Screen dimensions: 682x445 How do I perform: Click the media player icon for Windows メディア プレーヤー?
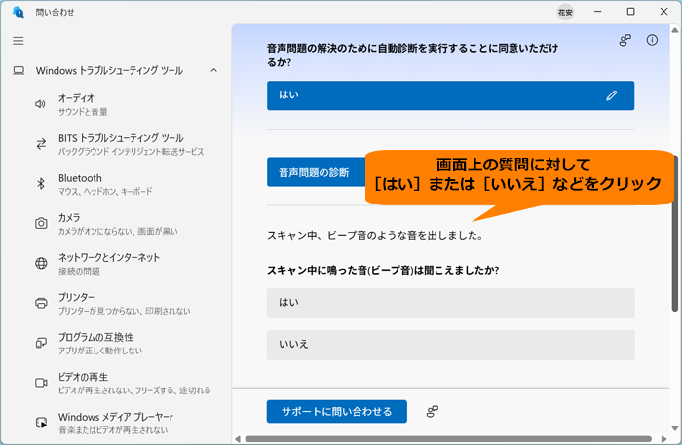pos(41,423)
